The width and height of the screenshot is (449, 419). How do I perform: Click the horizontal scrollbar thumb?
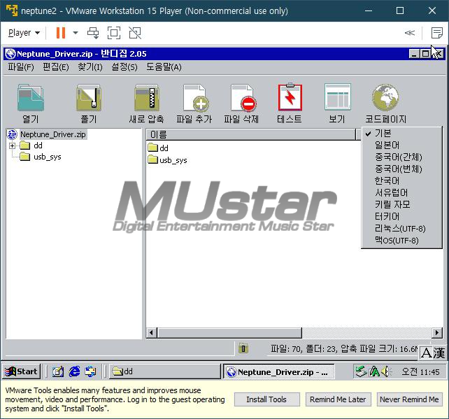tap(229, 333)
